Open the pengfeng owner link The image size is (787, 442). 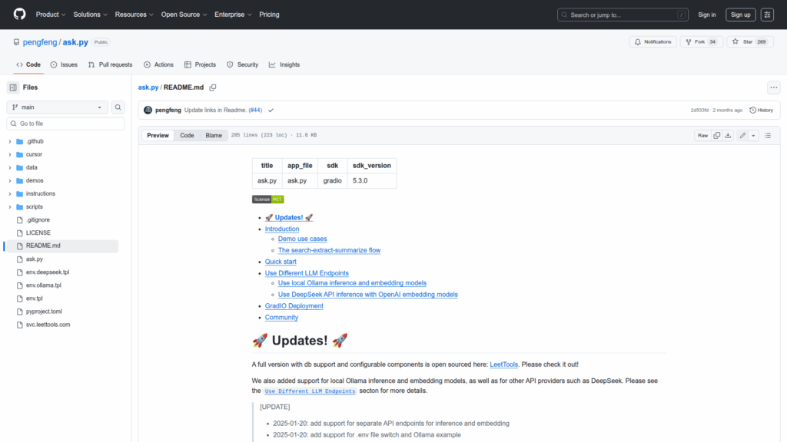(40, 42)
